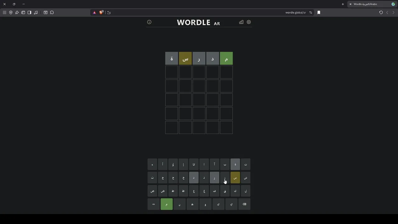Tap the و key on keyboard
Viewport: 398px width, 224px height.
point(206,204)
